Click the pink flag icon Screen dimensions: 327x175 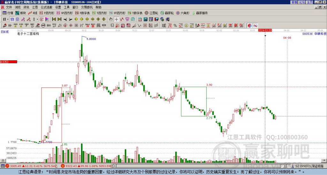[x=47, y=19]
